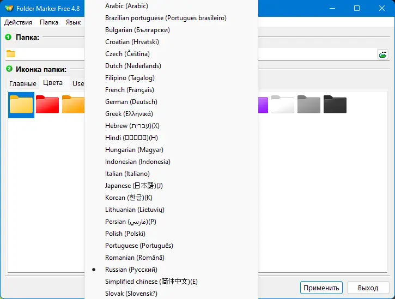
Task: Select Portuguese (Português) language
Action: [171, 245]
